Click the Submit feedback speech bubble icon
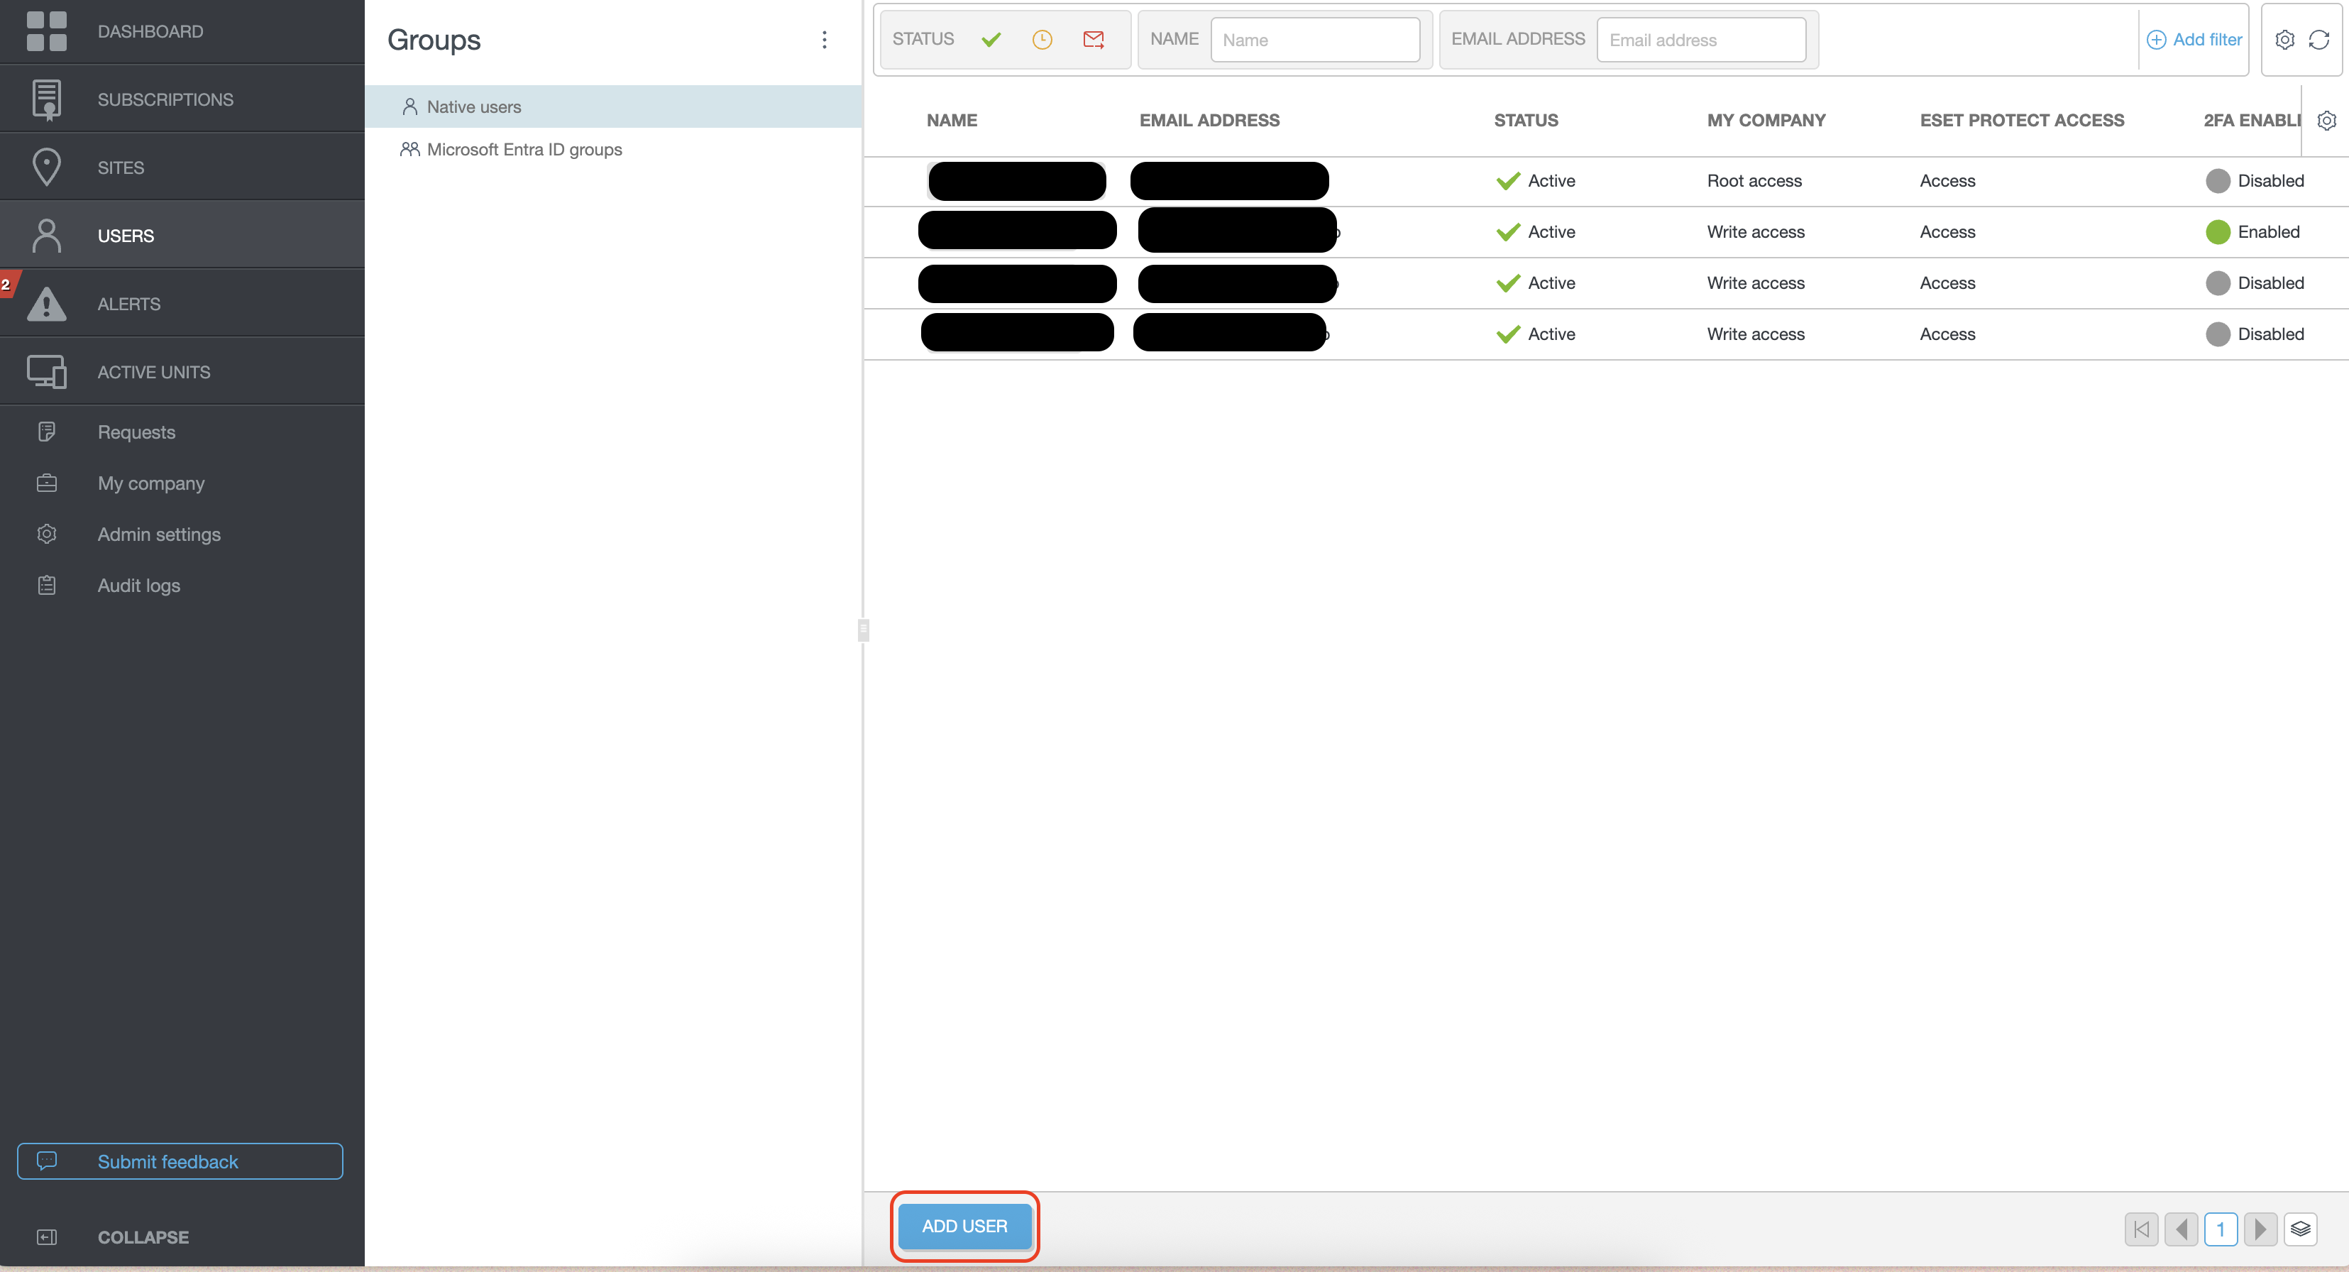 click(x=47, y=1160)
